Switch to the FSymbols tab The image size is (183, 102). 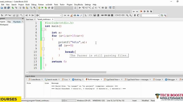(x=17, y=22)
